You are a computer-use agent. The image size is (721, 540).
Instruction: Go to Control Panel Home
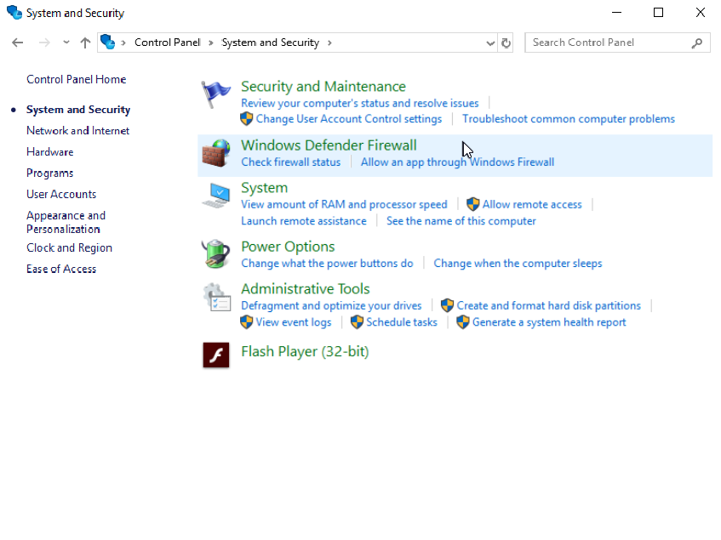77,79
